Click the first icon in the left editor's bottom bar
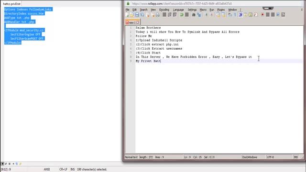Image resolution: width=306 pixels, height=172 pixels. point(2,164)
